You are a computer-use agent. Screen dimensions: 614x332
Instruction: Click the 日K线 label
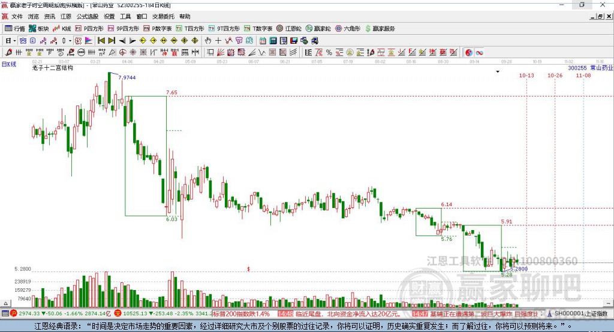point(9,64)
